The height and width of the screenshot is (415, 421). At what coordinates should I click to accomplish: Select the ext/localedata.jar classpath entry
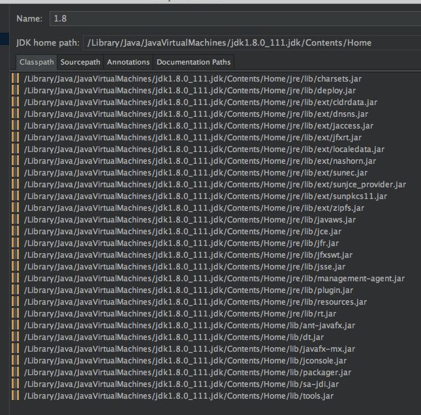tap(204, 149)
